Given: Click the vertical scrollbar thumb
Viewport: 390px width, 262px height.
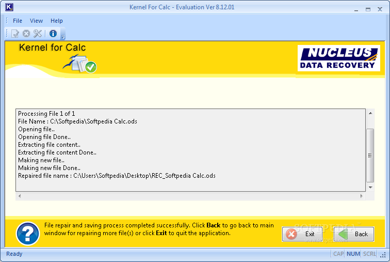Looking at the screenshot, I should [x=370, y=156].
